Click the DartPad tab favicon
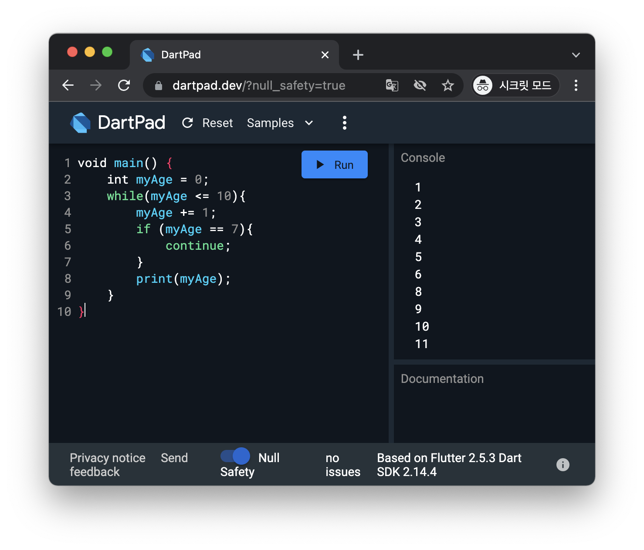The width and height of the screenshot is (644, 550). point(148,55)
